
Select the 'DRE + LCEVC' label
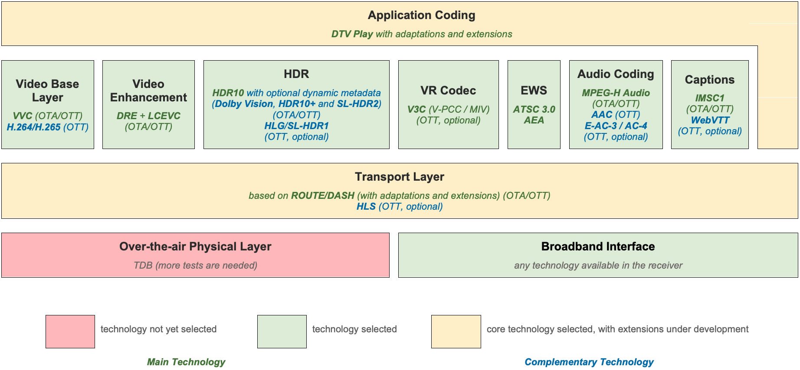click(148, 116)
